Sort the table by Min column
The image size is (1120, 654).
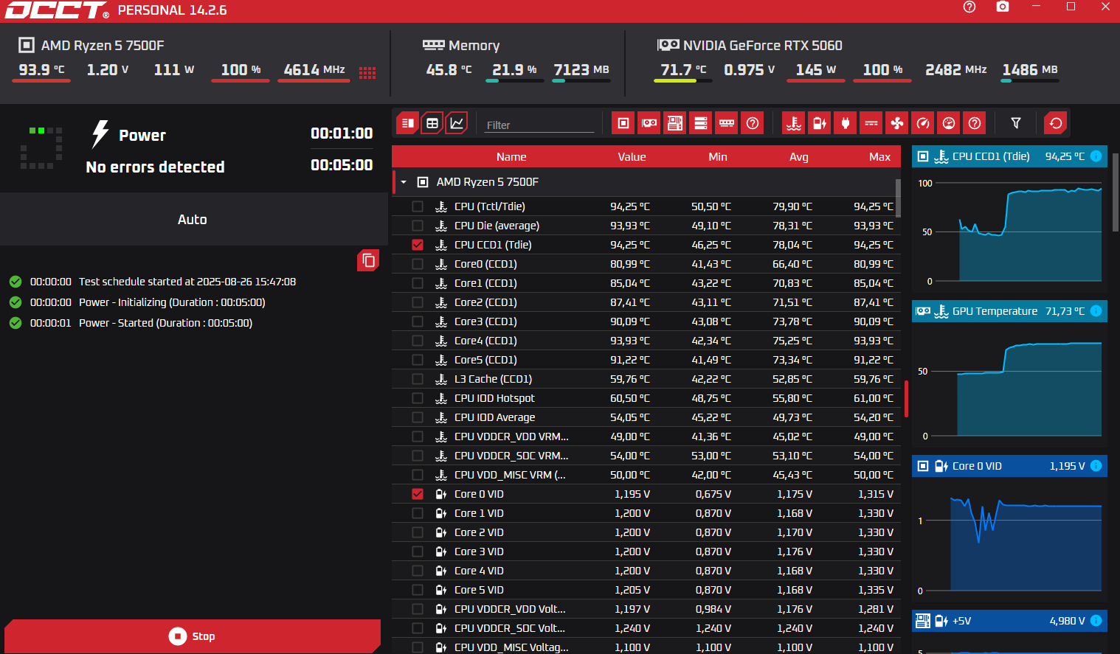pyautogui.click(x=718, y=156)
